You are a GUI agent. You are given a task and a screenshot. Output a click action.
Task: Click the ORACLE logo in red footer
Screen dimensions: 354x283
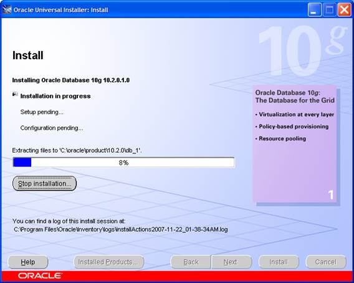click(x=40, y=276)
